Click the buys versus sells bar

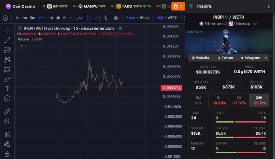click(x=241, y=122)
